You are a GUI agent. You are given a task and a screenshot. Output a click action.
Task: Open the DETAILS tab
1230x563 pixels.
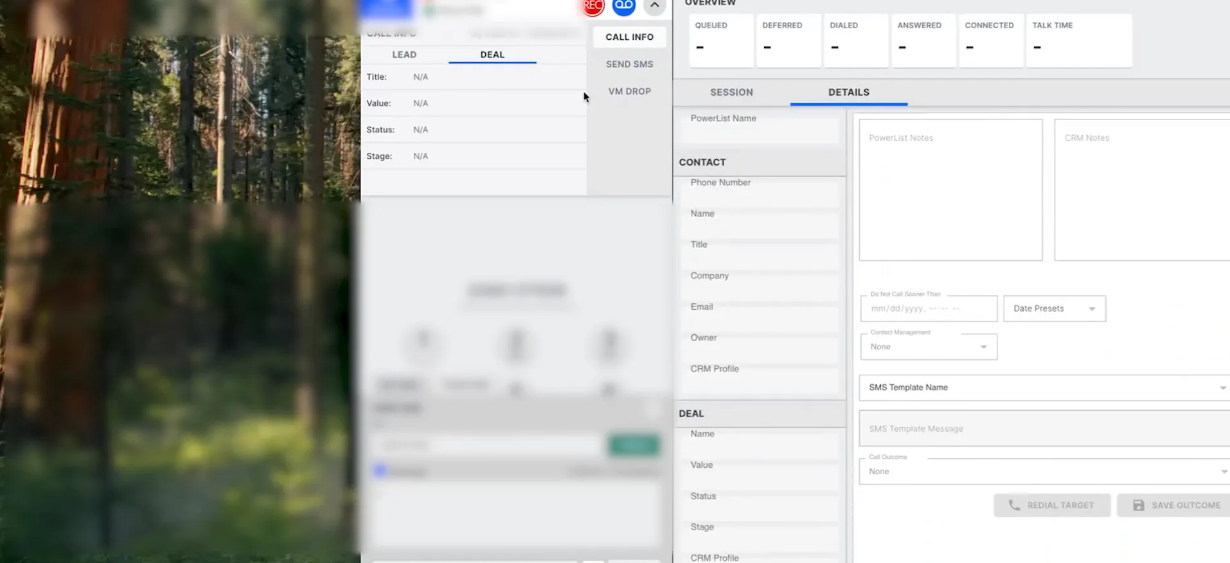(848, 92)
